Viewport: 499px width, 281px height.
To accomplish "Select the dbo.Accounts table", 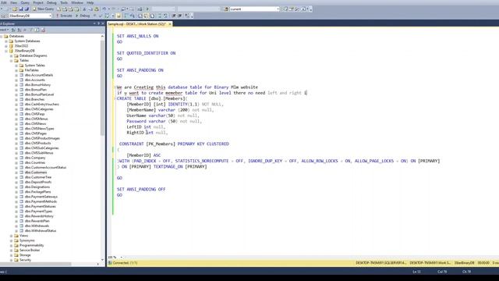I will (x=34, y=80).
